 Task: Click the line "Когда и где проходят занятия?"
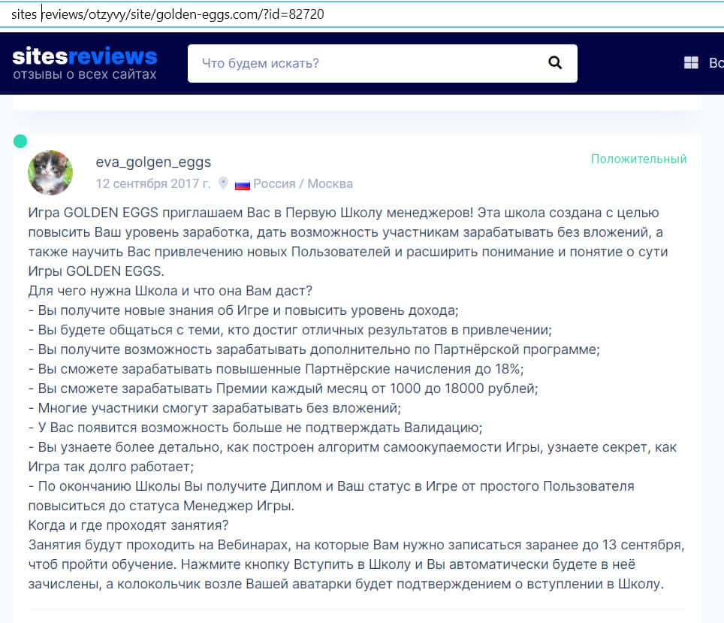coord(128,525)
